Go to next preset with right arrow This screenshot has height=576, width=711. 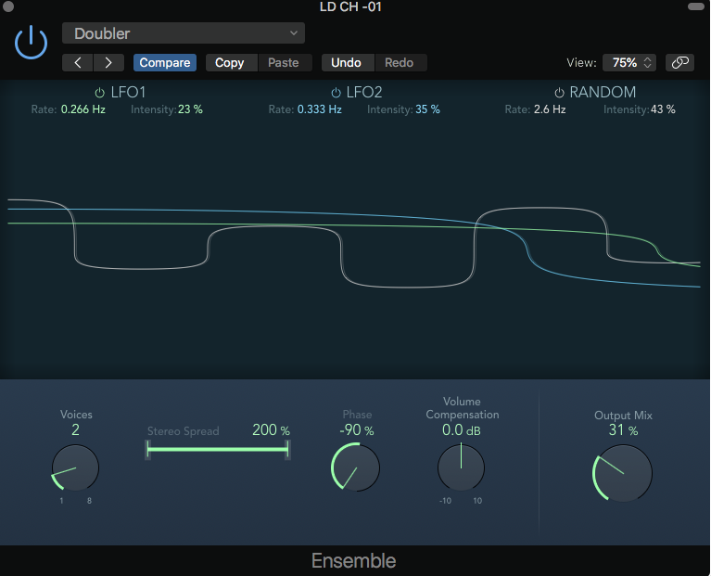(x=108, y=63)
